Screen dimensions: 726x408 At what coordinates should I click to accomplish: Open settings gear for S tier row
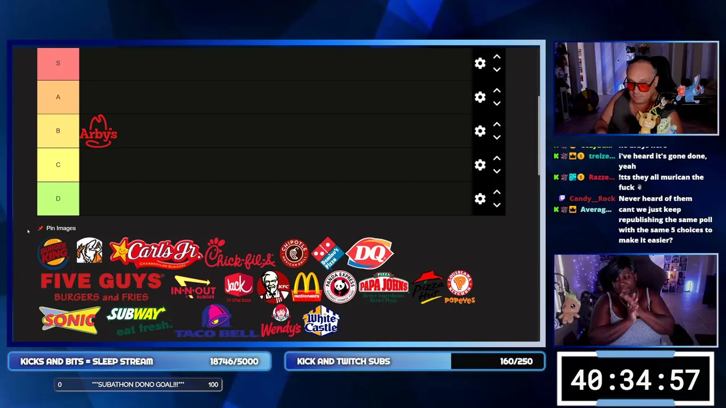coord(480,63)
